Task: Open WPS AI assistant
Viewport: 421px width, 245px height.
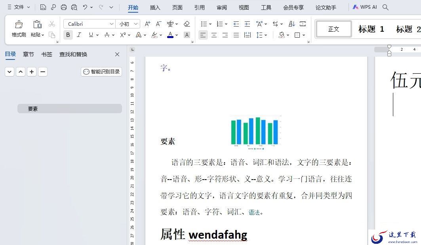Action: point(365,7)
